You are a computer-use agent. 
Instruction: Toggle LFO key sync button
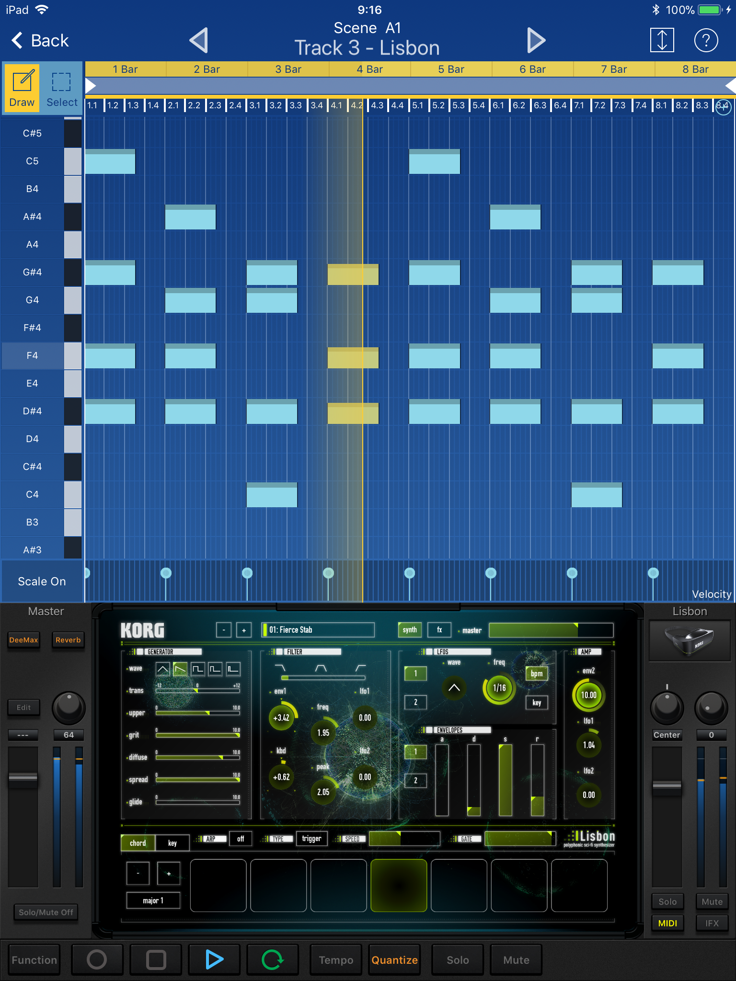coord(537,703)
